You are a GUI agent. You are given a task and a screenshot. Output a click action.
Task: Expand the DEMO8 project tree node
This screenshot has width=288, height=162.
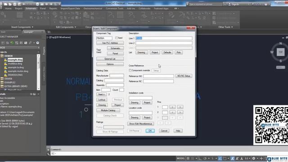pos(2,56)
